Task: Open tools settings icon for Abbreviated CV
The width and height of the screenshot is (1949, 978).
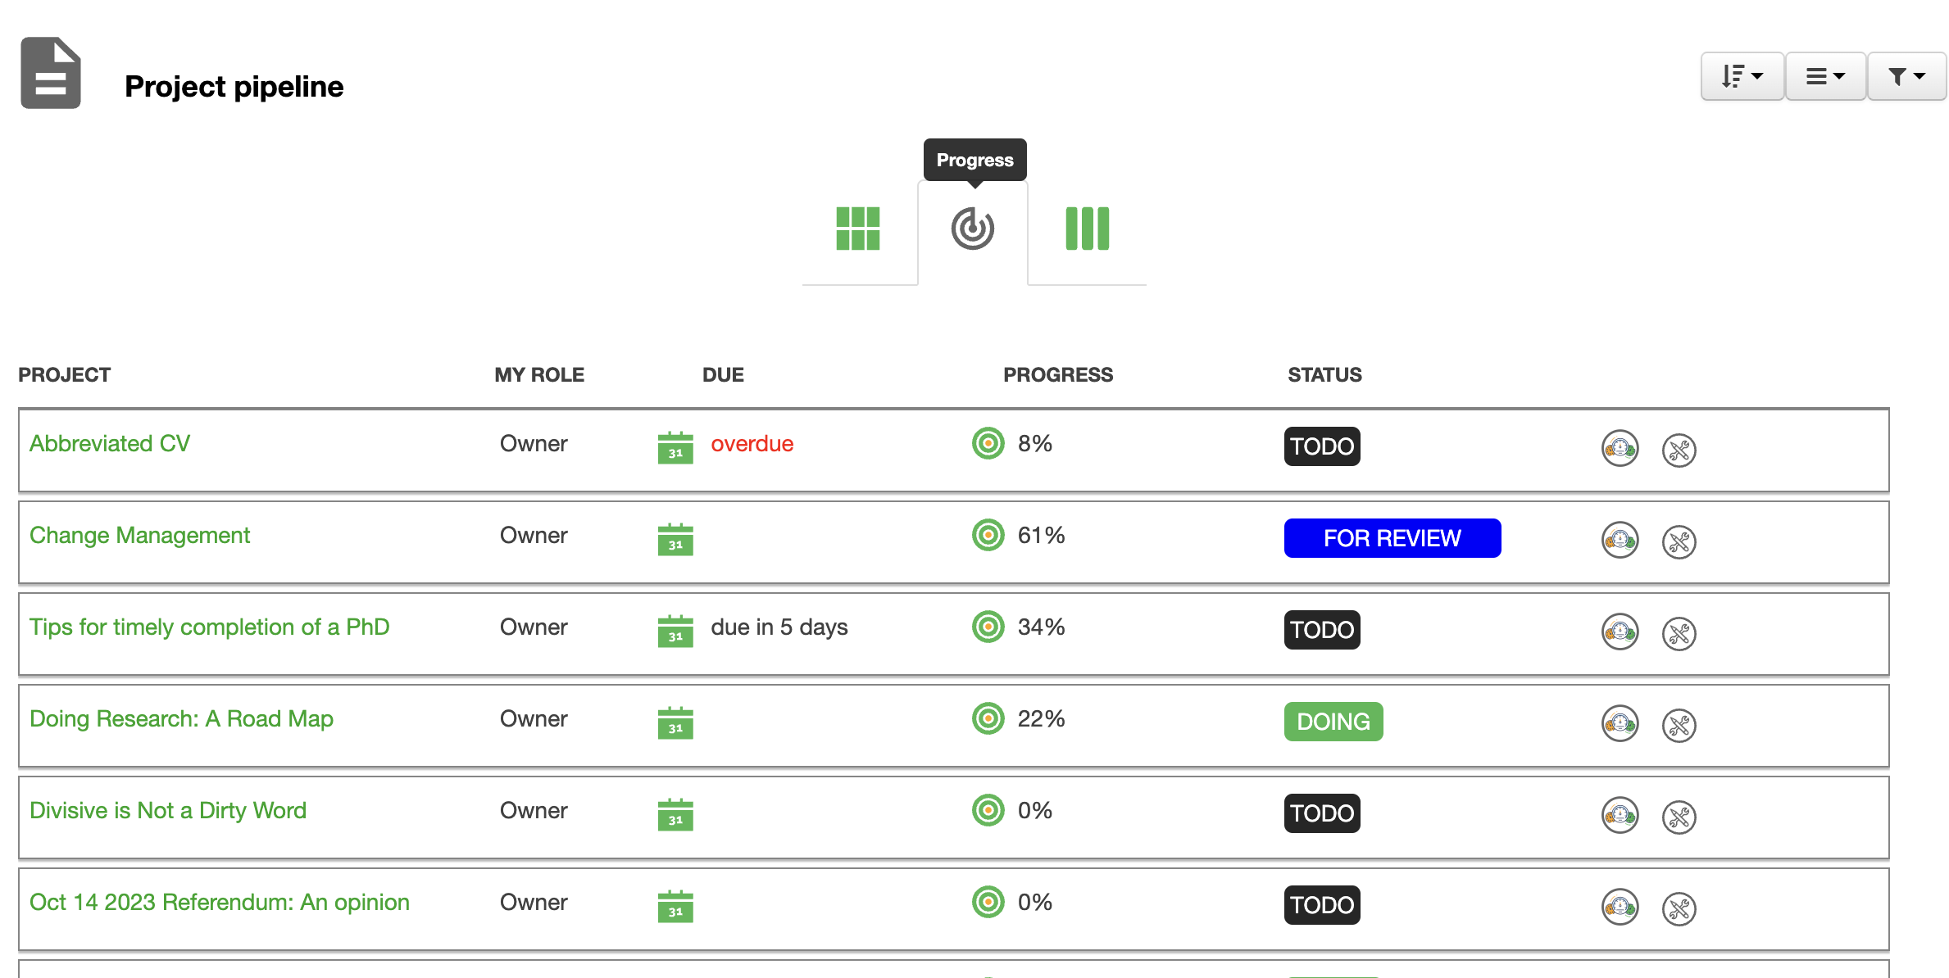Action: point(1679,450)
